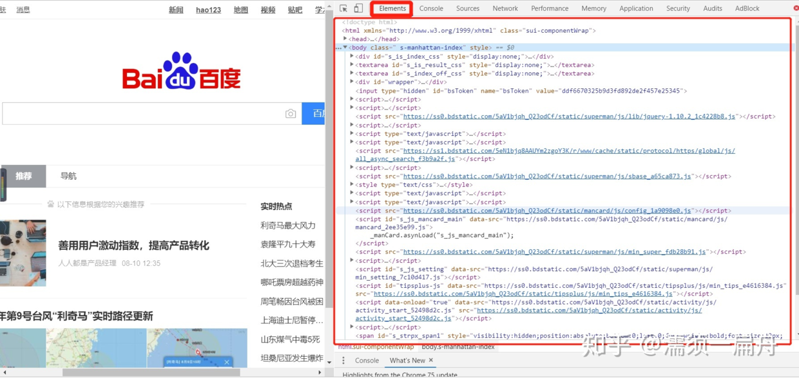Expand the div#wrapper node
Image resolution: width=799 pixels, height=378 pixels.
(x=352, y=82)
